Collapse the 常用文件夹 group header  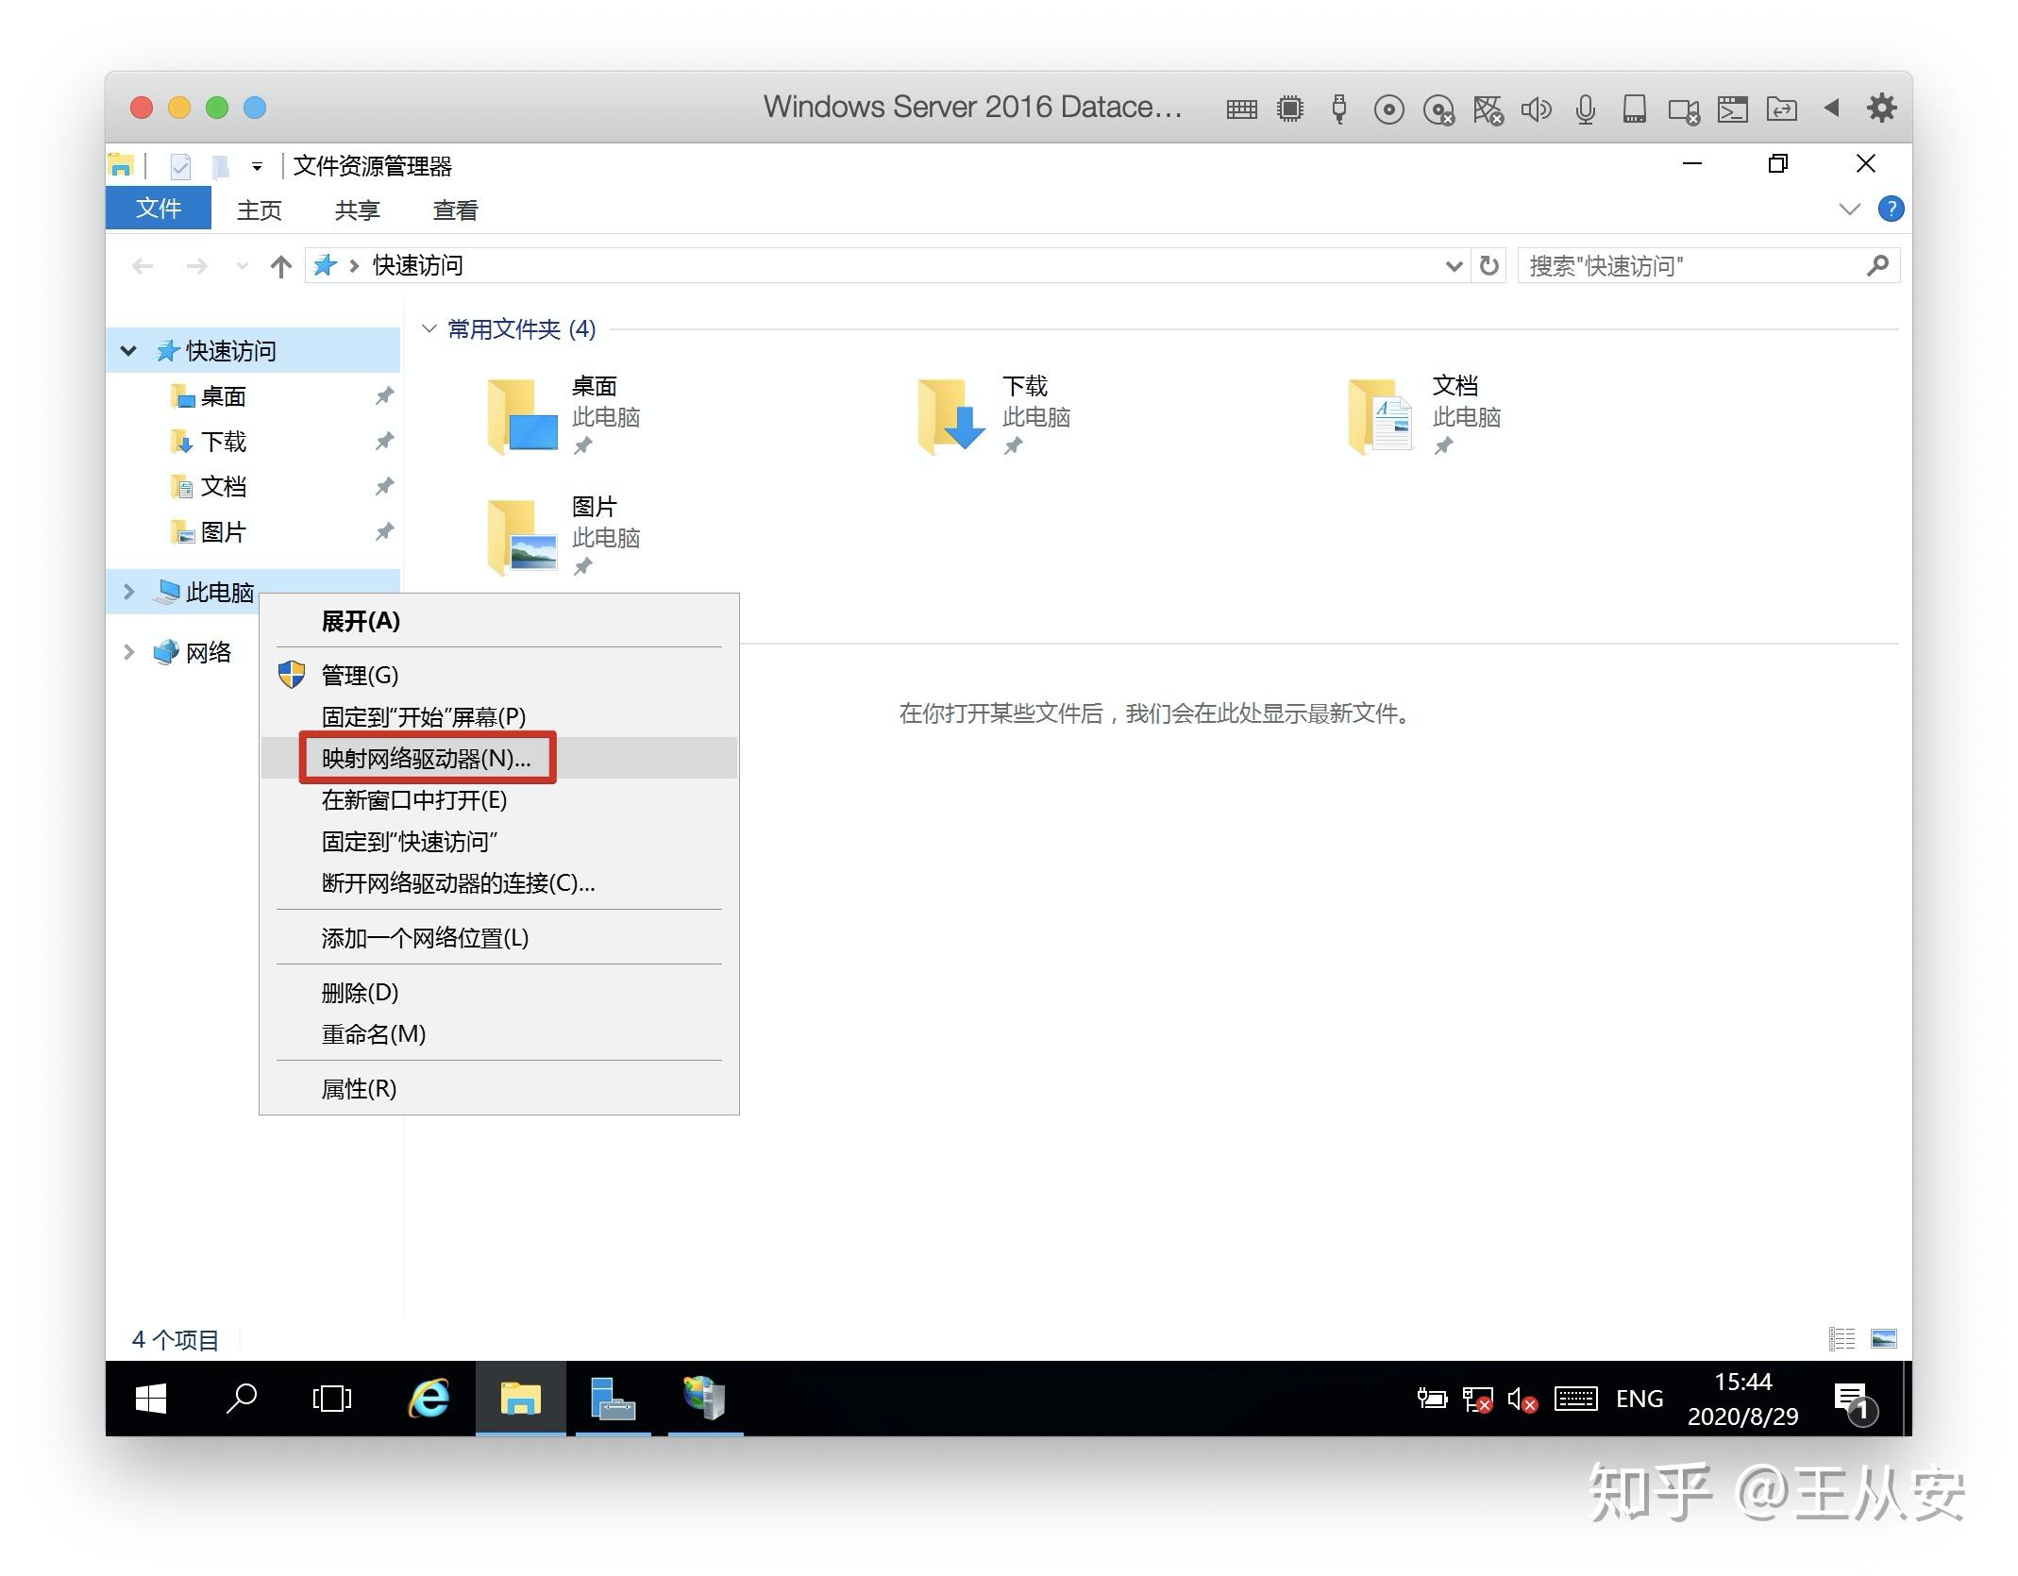(x=430, y=328)
